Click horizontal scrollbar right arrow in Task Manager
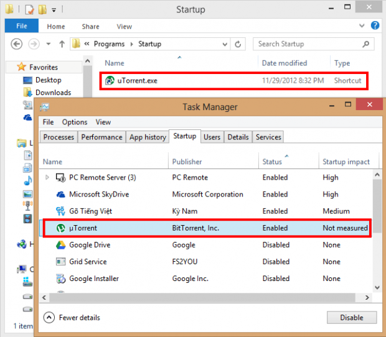Screen dimensions: 386x337 pos(367,298)
